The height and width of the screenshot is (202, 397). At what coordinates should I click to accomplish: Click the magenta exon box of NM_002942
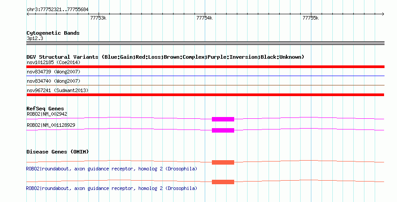pyautogui.click(x=223, y=119)
